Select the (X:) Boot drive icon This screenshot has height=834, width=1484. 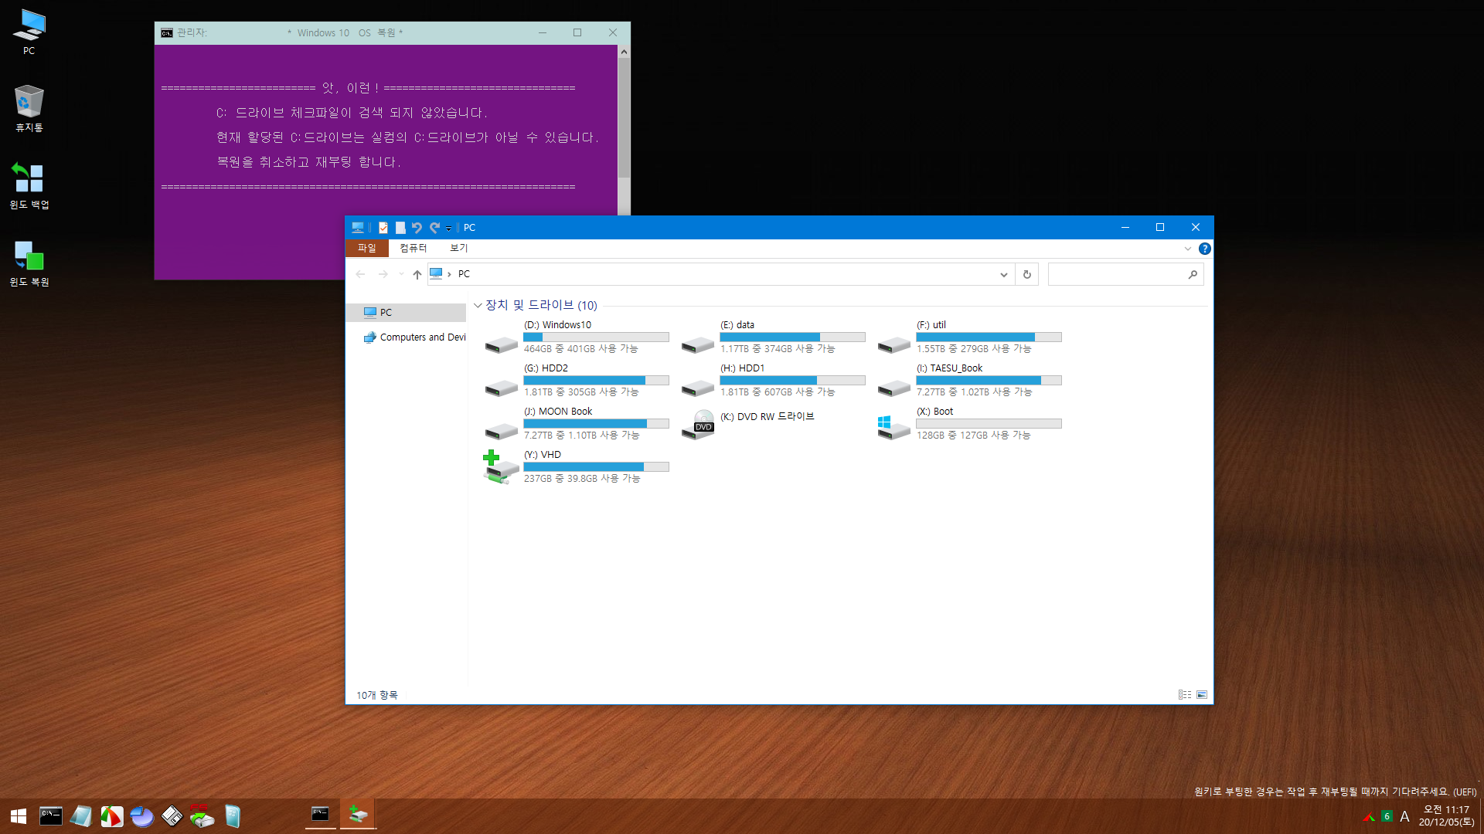pyautogui.click(x=893, y=427)
